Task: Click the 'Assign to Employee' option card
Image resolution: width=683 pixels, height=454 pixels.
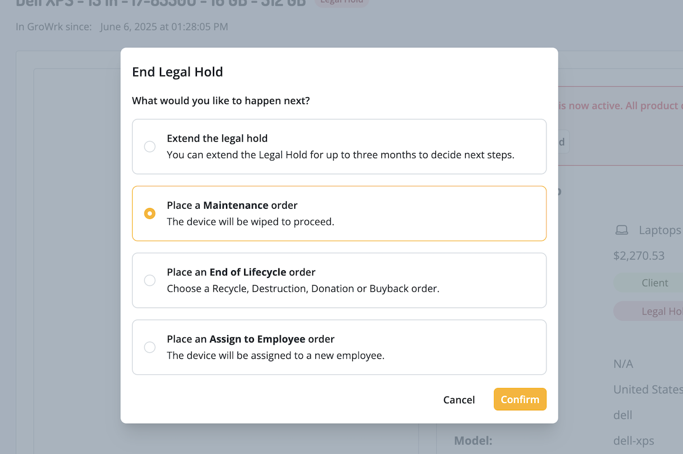Action: tap(339, 347)
